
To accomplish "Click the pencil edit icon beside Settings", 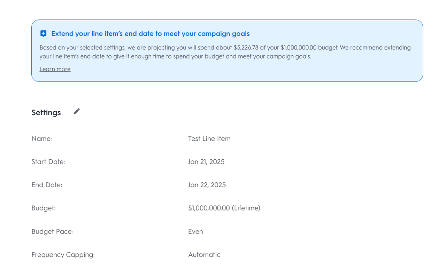I will 77,111.
